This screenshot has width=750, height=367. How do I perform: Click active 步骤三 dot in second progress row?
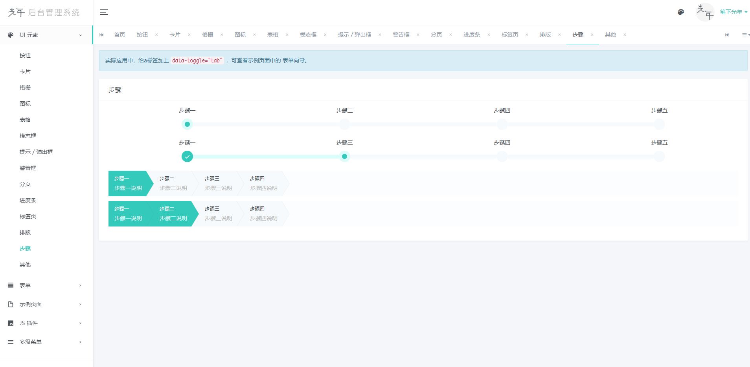344,157
